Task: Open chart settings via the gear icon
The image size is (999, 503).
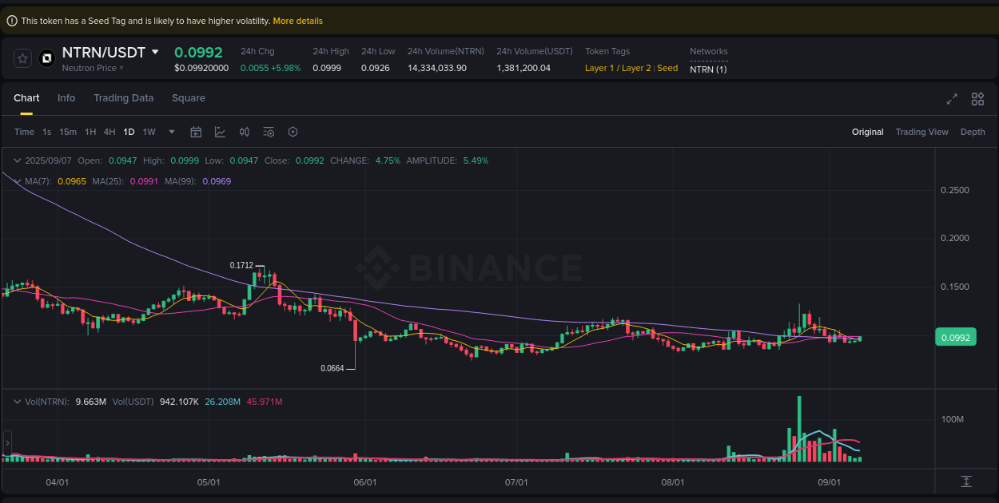Action: (x=293, y=132)
